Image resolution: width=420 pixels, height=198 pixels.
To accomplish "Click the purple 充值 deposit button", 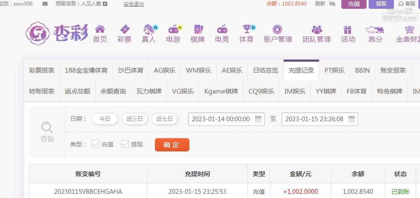I will pos(354,4).
